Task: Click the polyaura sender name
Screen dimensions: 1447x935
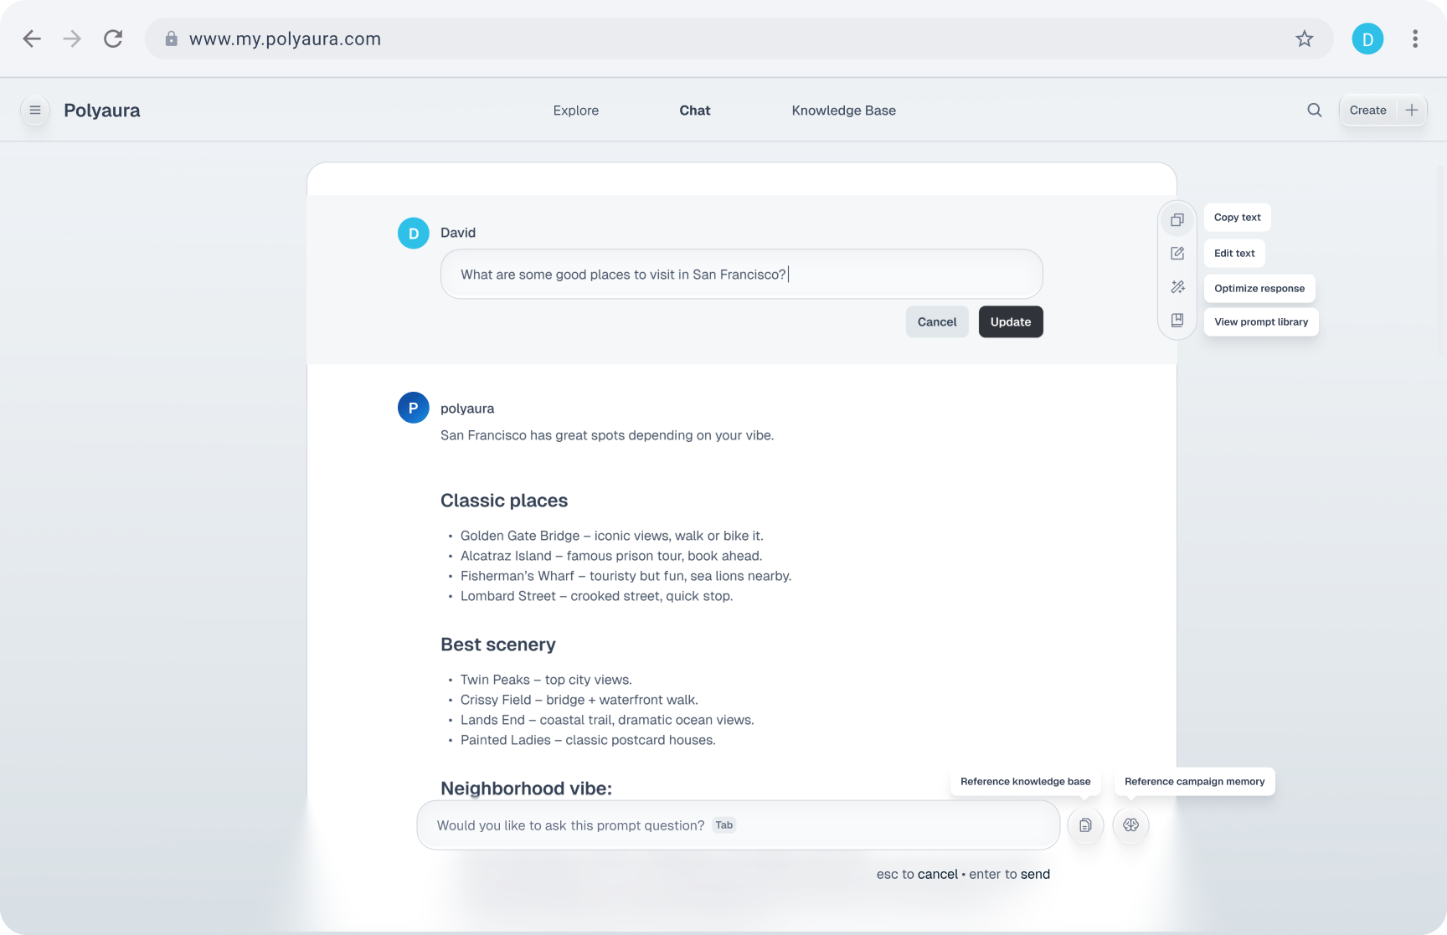Action: (467, 408)
